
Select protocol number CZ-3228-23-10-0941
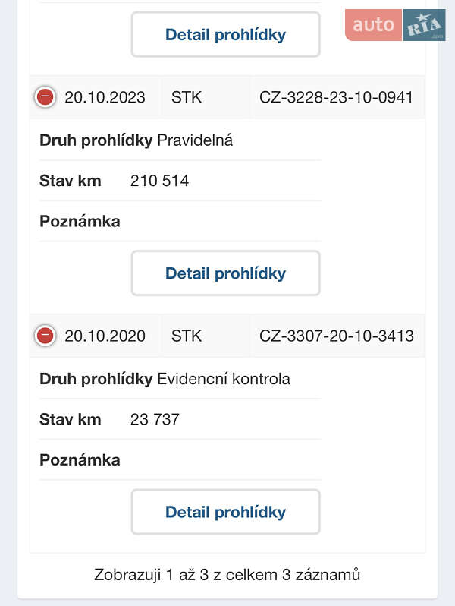tap(336, 97)
